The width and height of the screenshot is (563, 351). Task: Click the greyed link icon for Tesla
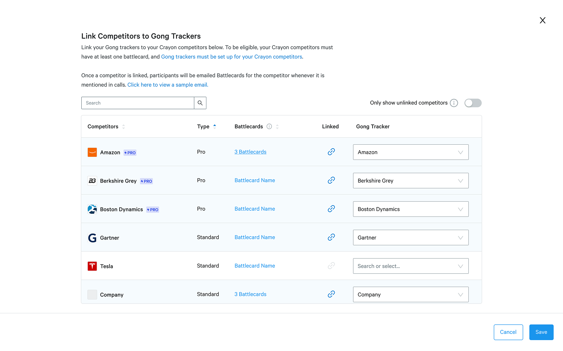click(331, 266)
